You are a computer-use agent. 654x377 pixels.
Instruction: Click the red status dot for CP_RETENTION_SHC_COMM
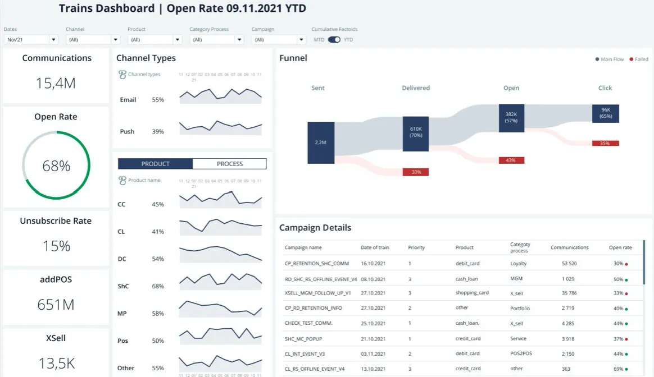click(x=626, y=264)
